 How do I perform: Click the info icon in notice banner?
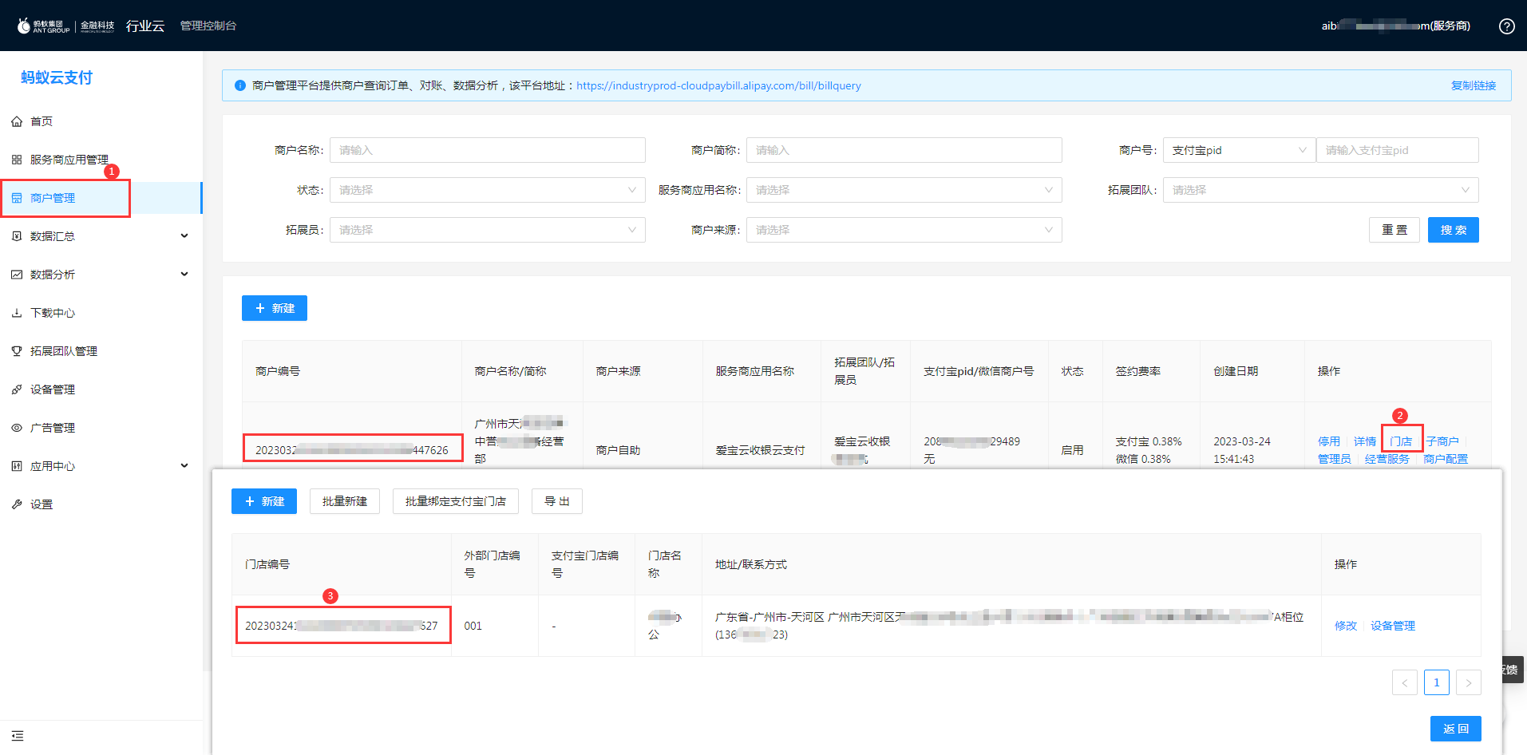(x=240, y=85)
